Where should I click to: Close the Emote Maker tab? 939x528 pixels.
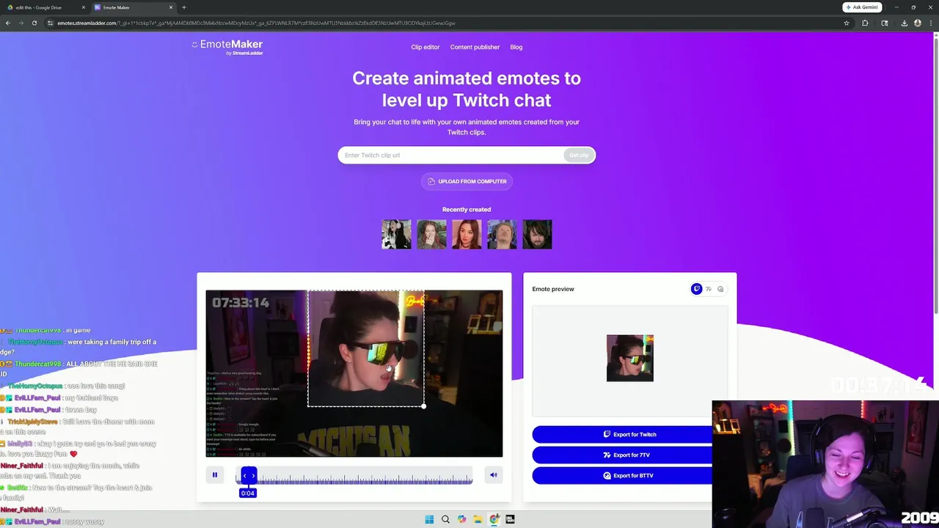click(171, 7)
